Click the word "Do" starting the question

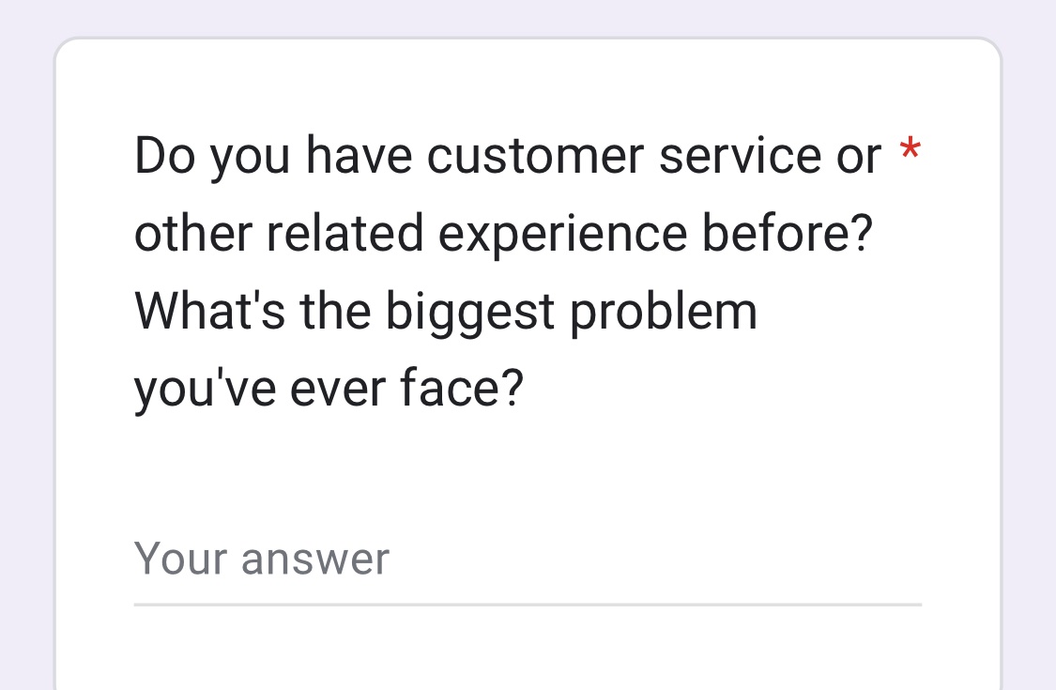(165, 157)
